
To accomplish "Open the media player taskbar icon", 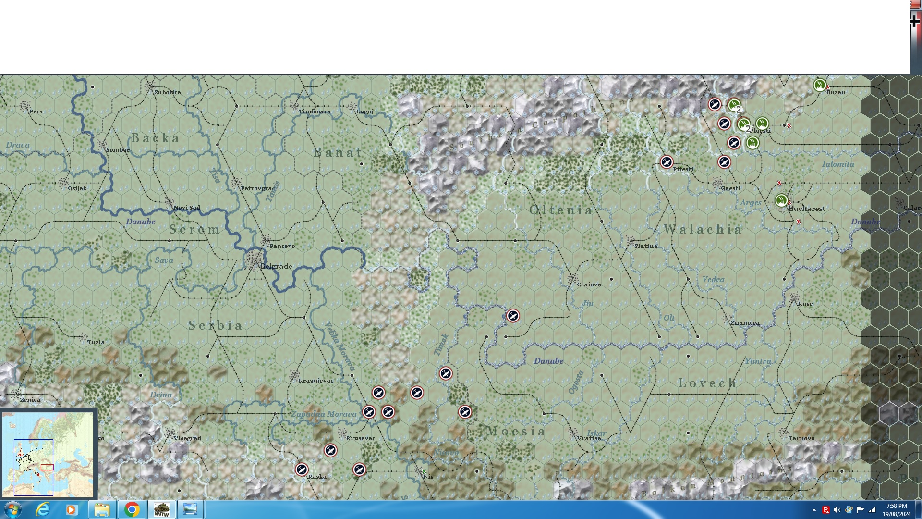I will [71, 509].
